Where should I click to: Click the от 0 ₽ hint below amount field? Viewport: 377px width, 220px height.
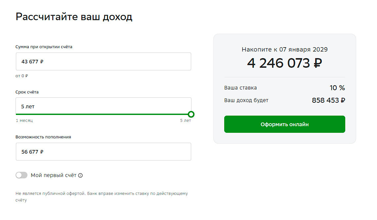[21, 76]
